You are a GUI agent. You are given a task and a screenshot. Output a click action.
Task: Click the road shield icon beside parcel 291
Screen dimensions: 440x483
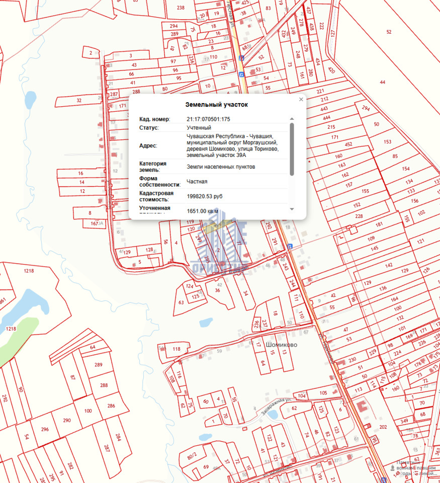pos(290,246)
